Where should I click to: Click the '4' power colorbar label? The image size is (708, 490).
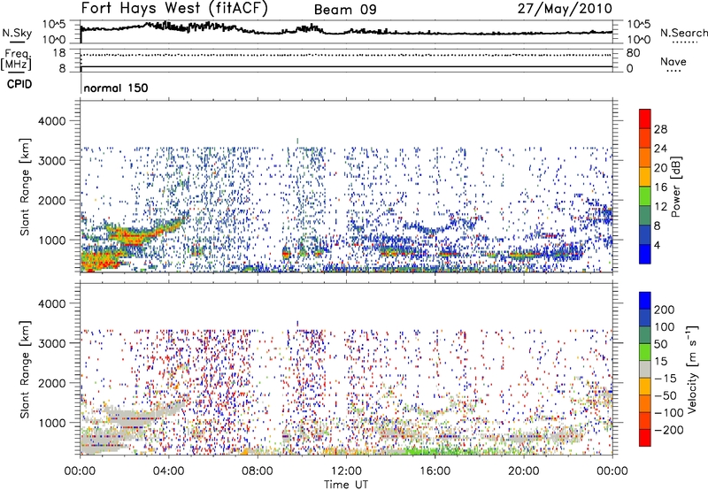[x=657, y=245]
